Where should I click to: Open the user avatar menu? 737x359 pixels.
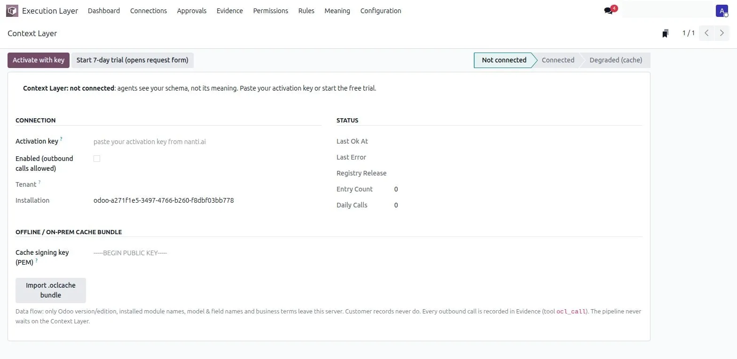721,10
